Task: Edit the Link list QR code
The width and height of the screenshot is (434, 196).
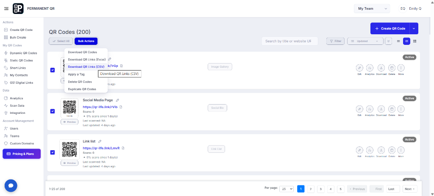Action: (x=359, y=150)
